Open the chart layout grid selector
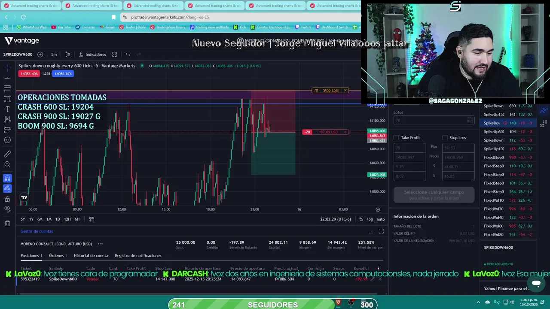Image resolution: width=550 pixels, height=309 pixels. click(114, 55)
